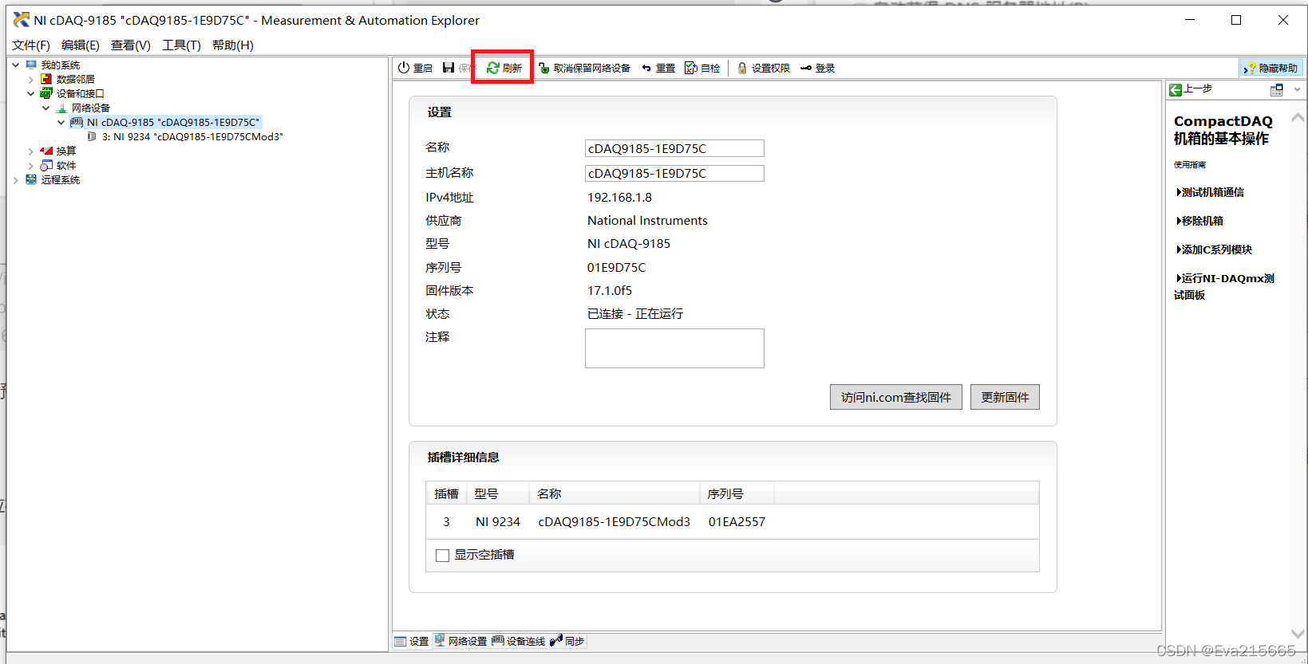Select the 我的系统 computer icon in tree
Viewport: 1308px width, 664px height.
(x=31, y=65)
